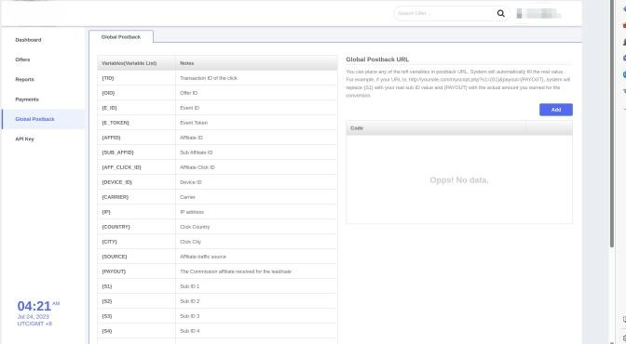Screen dimensions: 626x344
Task: Select the {S2} variable cell
Action: (x=137, y=301)
